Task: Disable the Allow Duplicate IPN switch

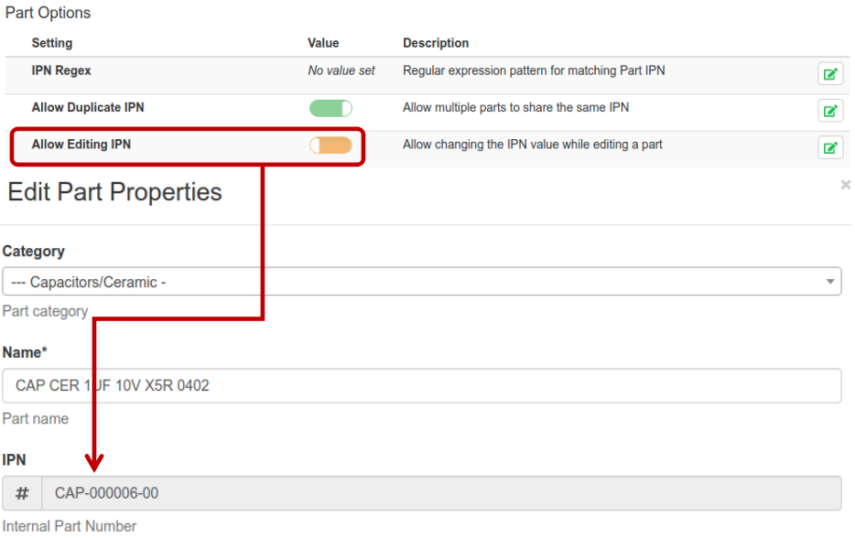Action: [330, 109]
